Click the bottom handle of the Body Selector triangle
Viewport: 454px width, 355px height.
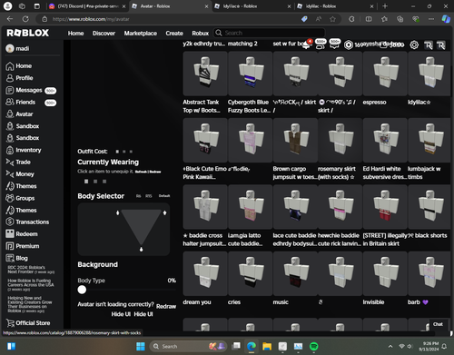(x=141, y=249)
